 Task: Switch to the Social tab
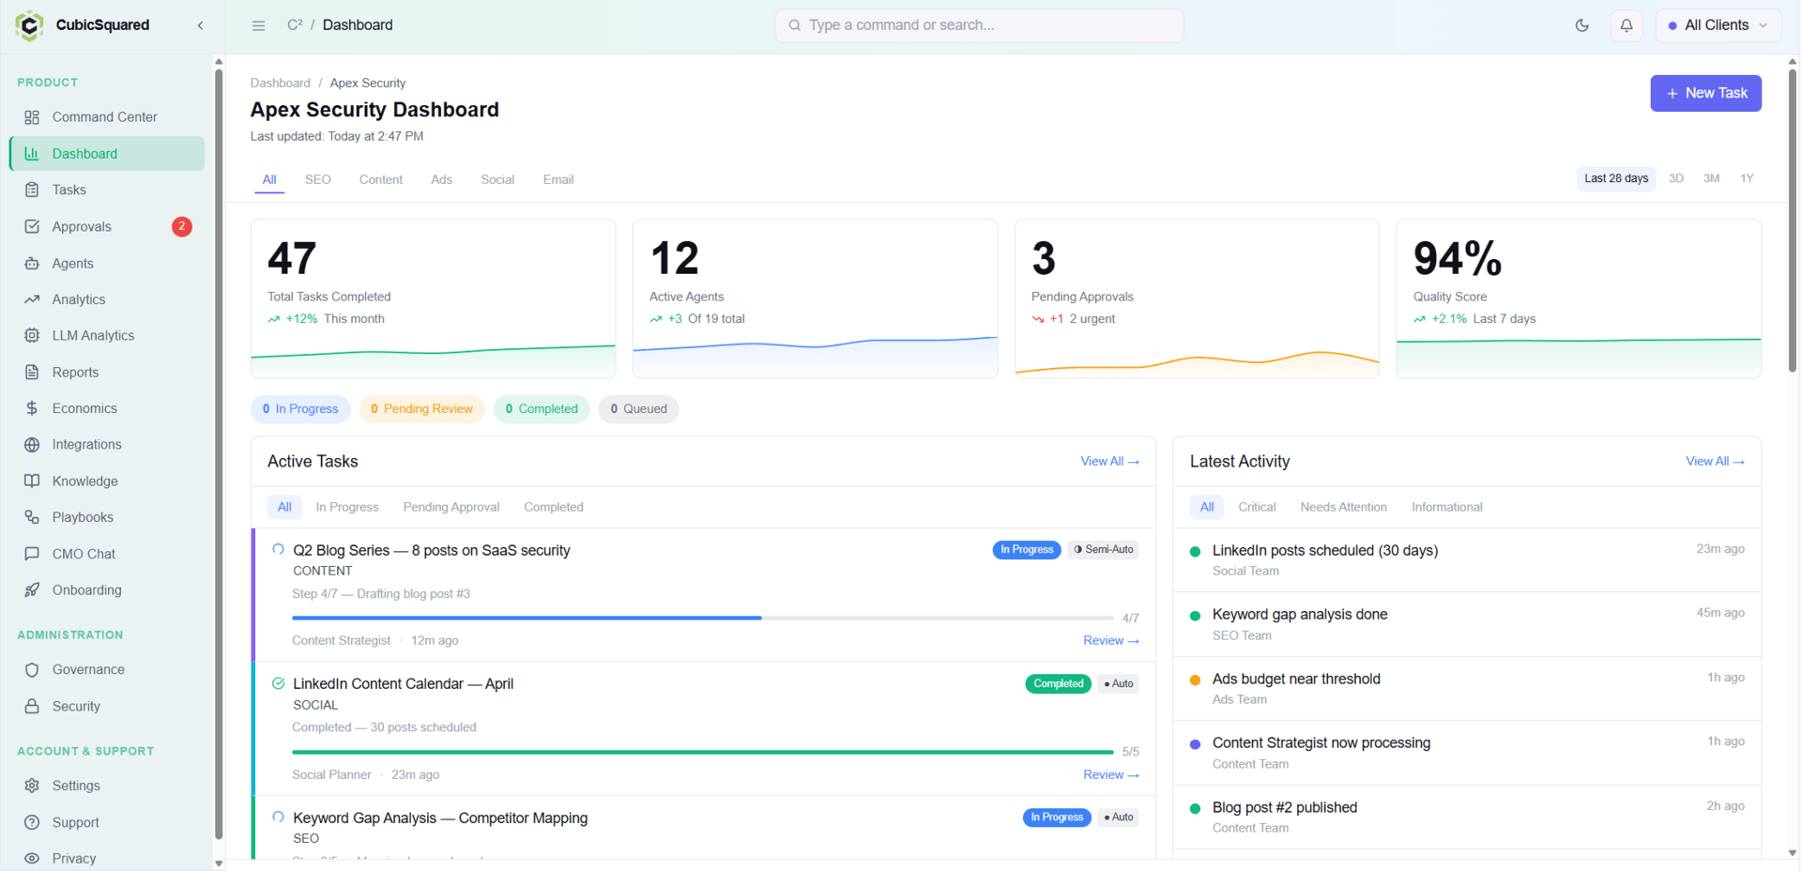pyautogui.click(x=497, y=179)
